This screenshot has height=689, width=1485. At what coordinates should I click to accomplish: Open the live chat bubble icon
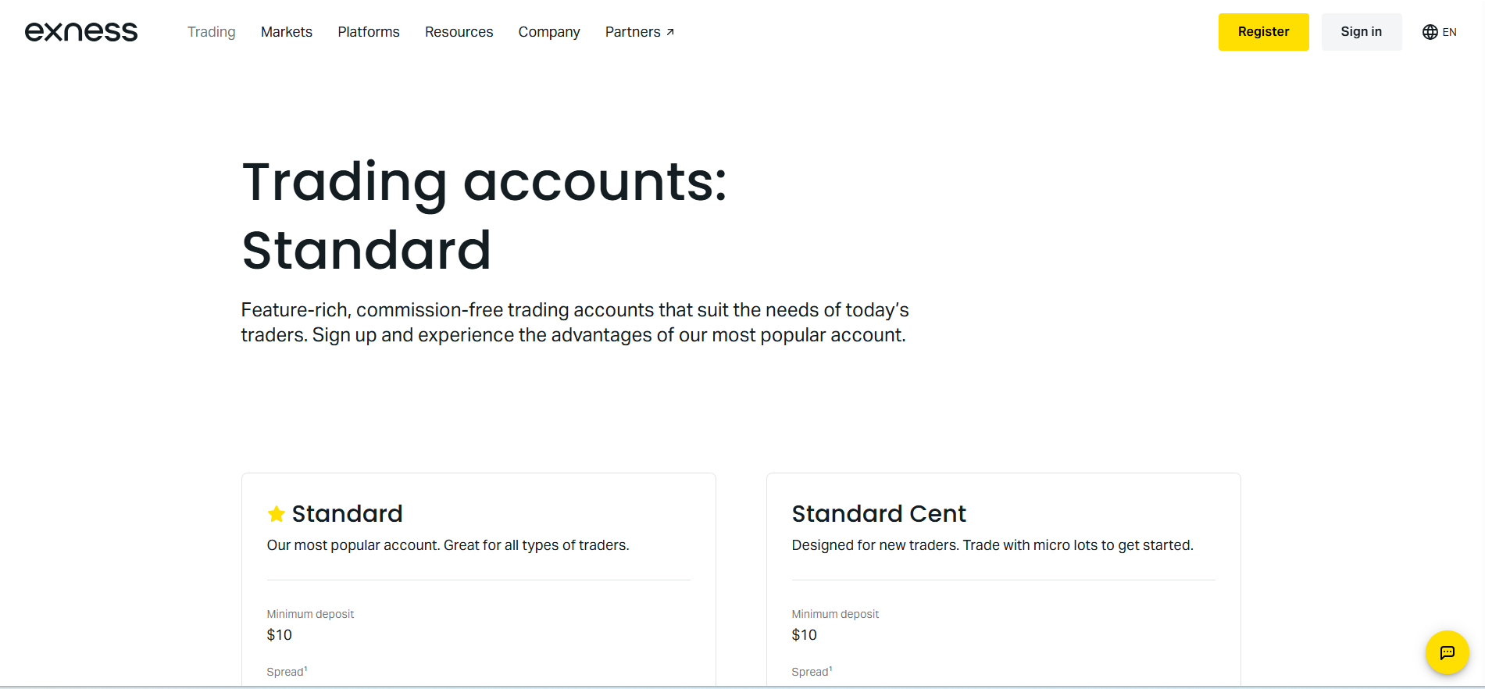pyautogui.click(x=1447, y=652)
